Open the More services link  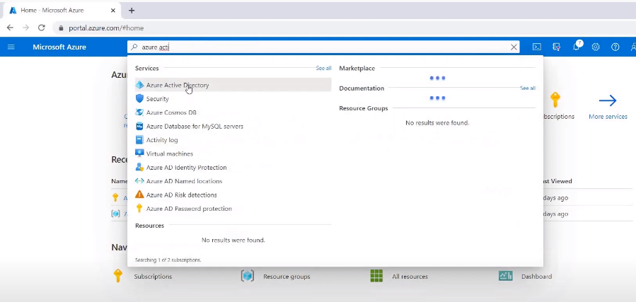(608, 116)
